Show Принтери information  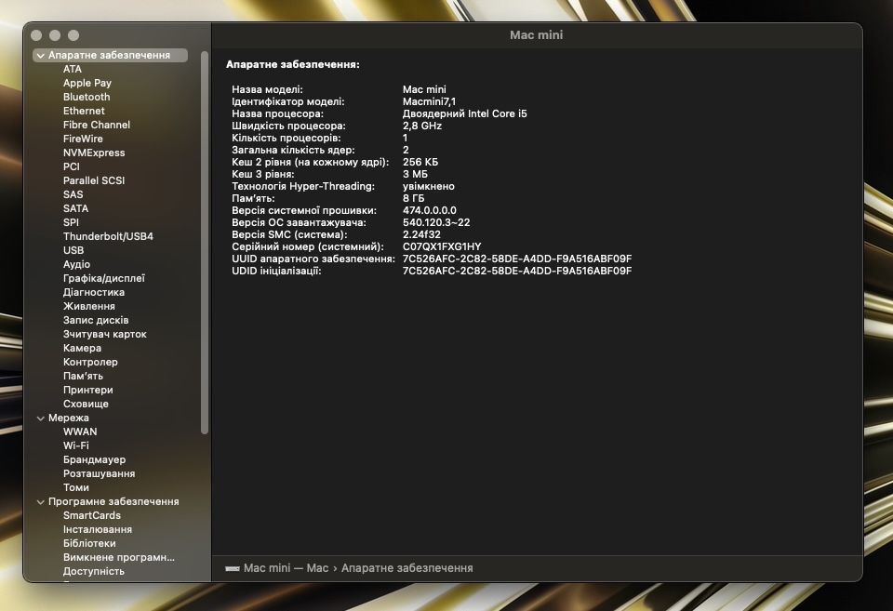[x=88, y=390]
